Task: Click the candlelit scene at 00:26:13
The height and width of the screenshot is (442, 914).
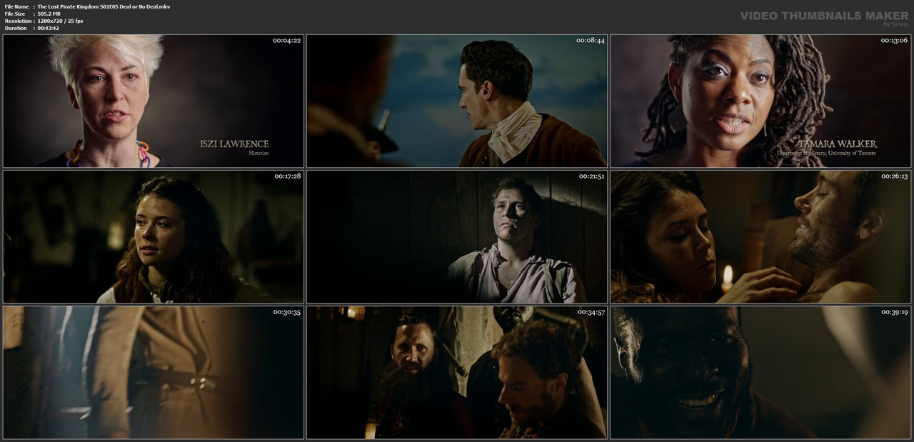Action: tap(760, 236)
